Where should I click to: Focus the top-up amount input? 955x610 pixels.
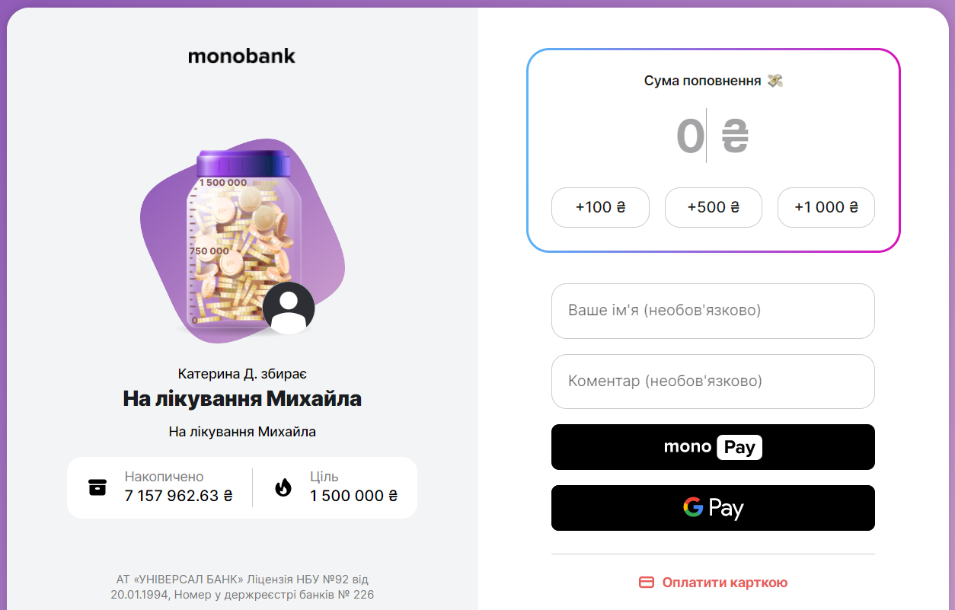691,136
